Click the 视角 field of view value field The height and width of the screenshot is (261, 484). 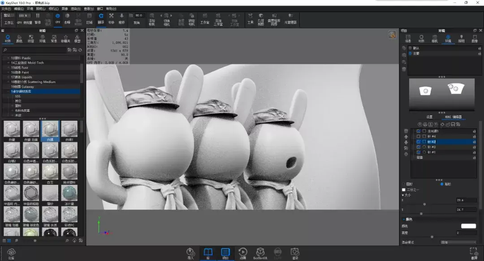pyautogui.click(x=138, y=15)
